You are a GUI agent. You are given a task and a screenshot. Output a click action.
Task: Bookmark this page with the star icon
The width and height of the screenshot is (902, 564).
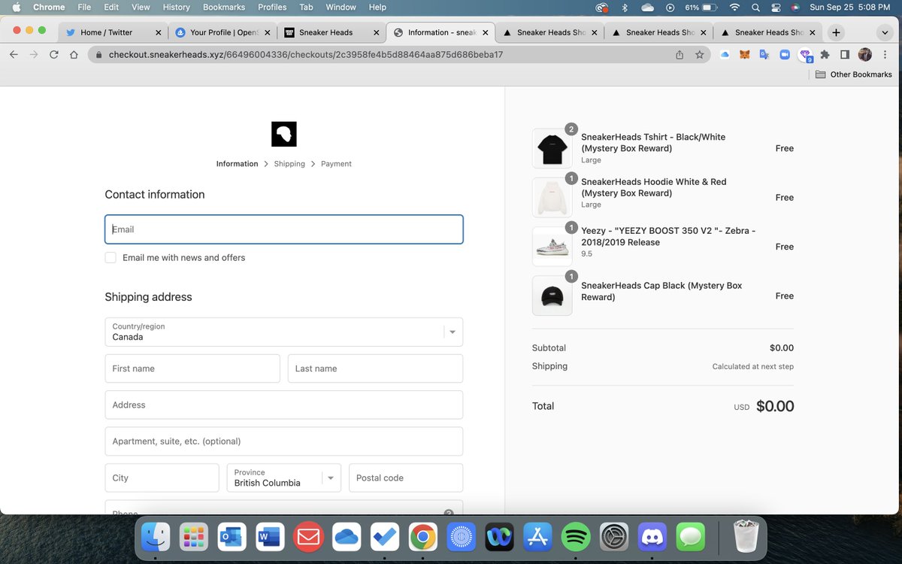[699, 55]
